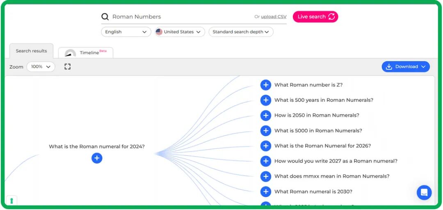Expand 'What Roman numeral is 2030?' plus icon
The image size is (443, 210).
tap(266, 192)
